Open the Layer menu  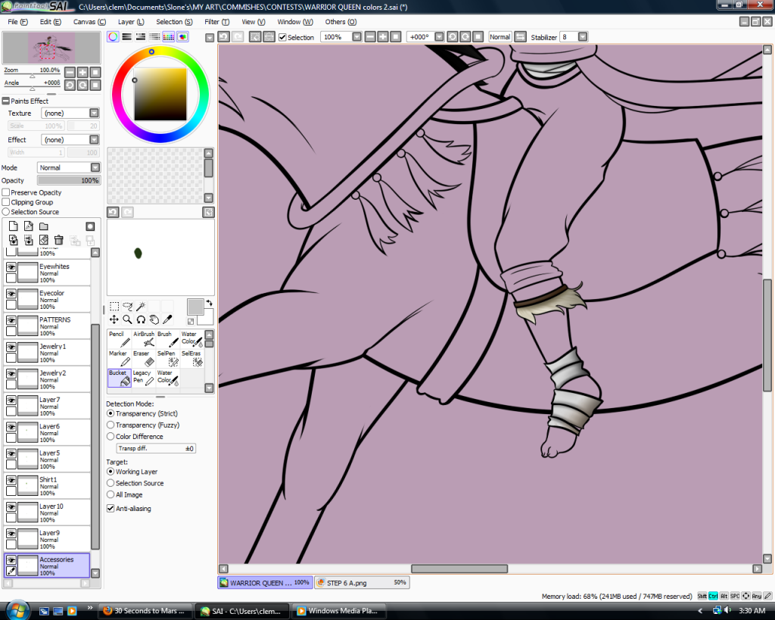click(131, 22)
